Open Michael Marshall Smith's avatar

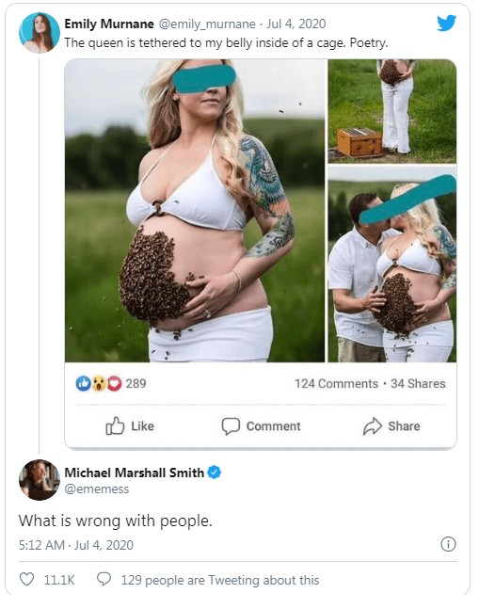[40, 480]
